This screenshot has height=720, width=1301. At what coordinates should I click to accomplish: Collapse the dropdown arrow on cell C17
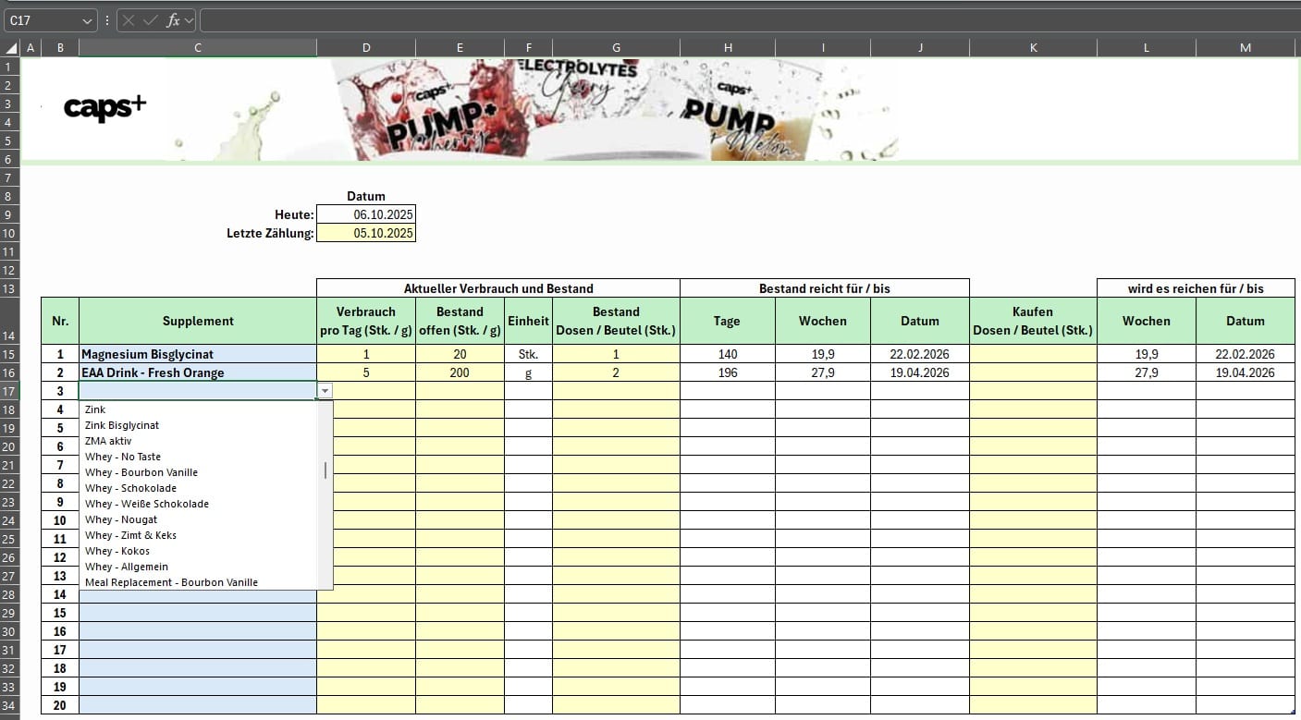tap(325, 391)
